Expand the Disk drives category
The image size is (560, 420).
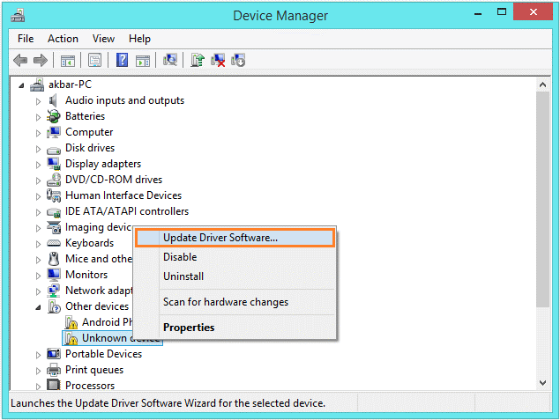coord(38,148)
